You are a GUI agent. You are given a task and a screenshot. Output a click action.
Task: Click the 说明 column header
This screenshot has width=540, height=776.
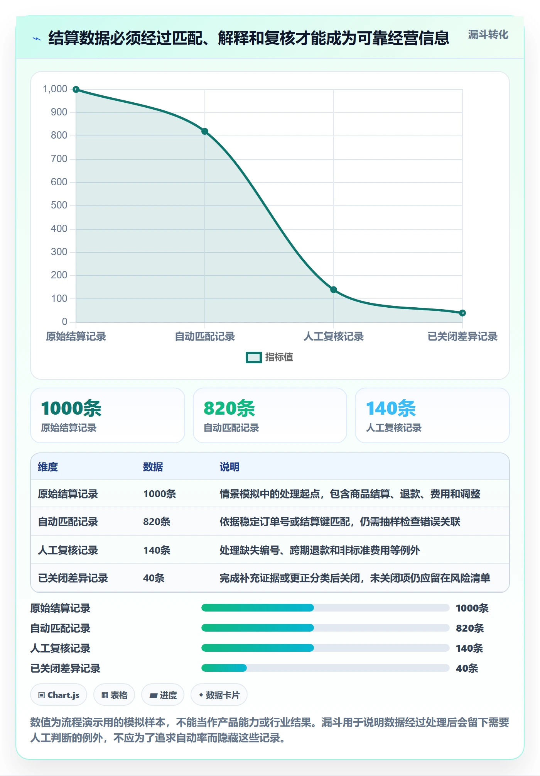pyautogui.click(x=229, y=467)
